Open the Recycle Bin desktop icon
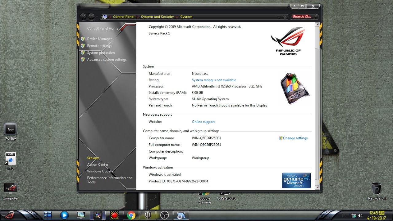This screenshot has height=221, width=393. (377, 192)
